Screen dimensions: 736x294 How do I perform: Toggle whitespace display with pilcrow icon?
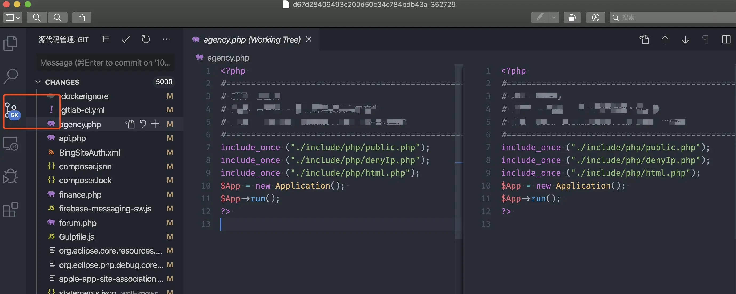[x=705, y=39]
